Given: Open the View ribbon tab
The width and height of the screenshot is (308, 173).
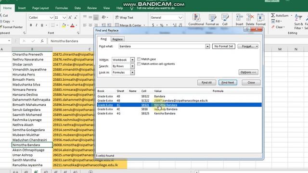Looking at the screenshot, I should 106,8.
